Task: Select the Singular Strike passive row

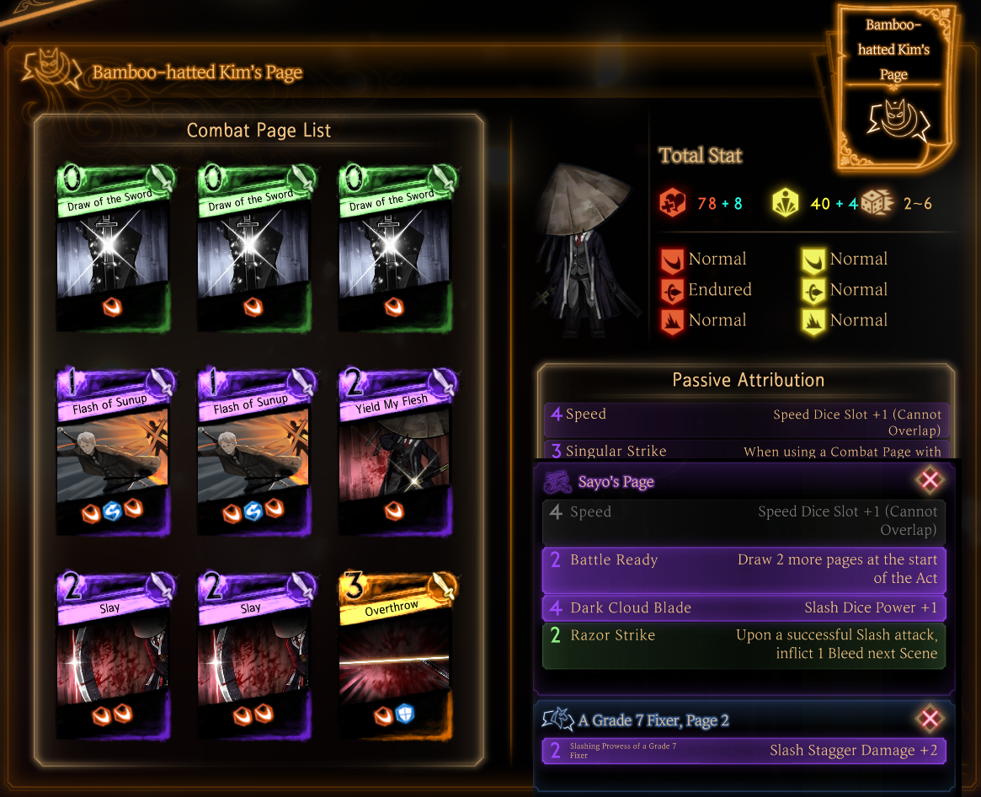Action: click(747, 450)
